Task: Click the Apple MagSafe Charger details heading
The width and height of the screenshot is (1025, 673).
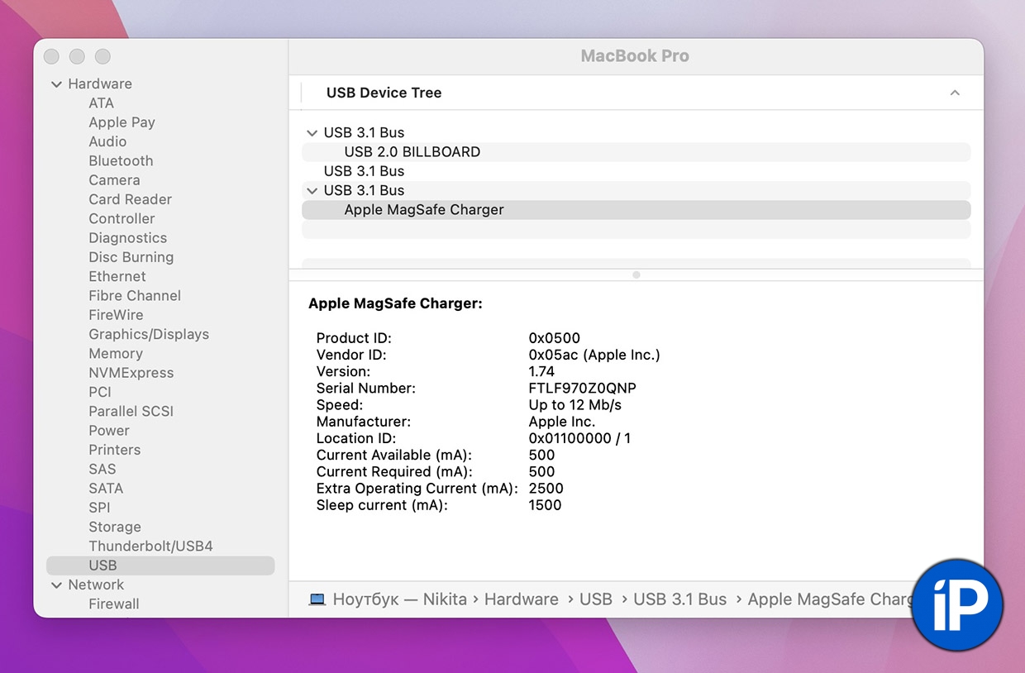Action: [395, 303]
